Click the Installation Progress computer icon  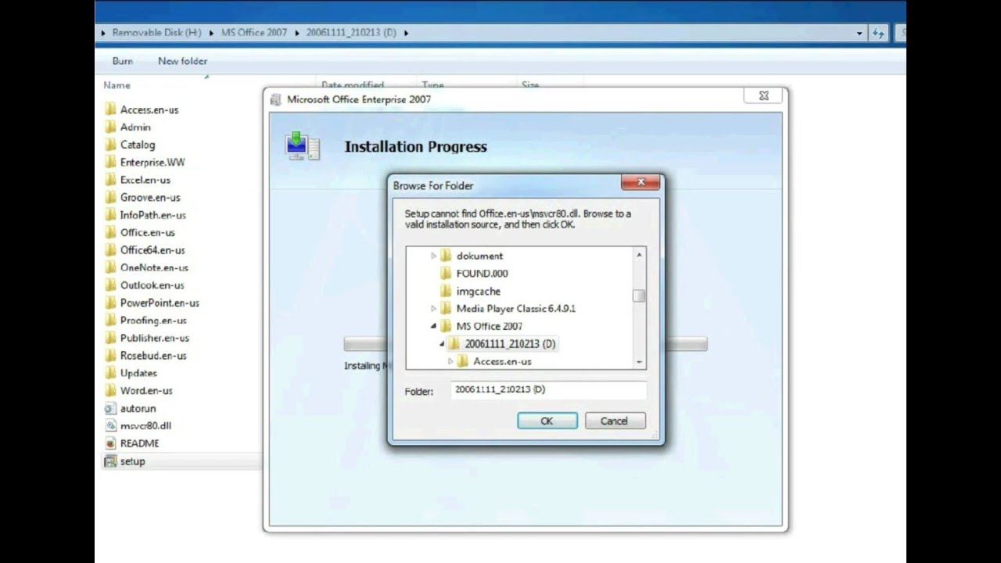[x=303, y=146]
